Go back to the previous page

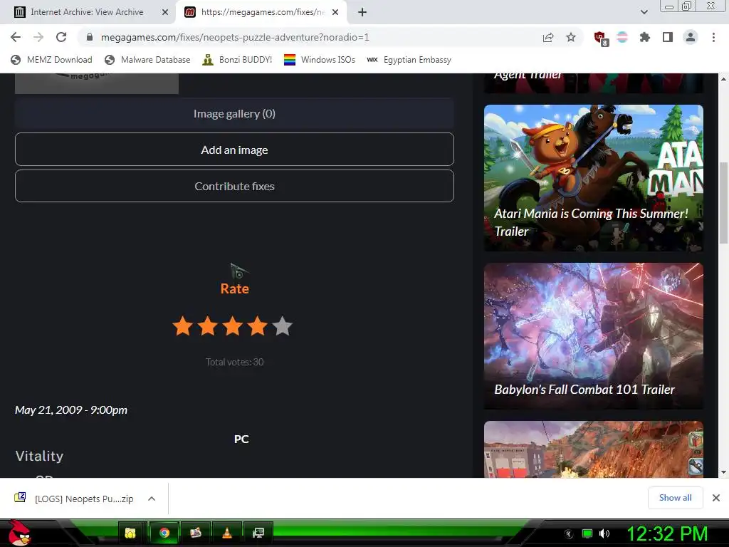tap(16, 37)
